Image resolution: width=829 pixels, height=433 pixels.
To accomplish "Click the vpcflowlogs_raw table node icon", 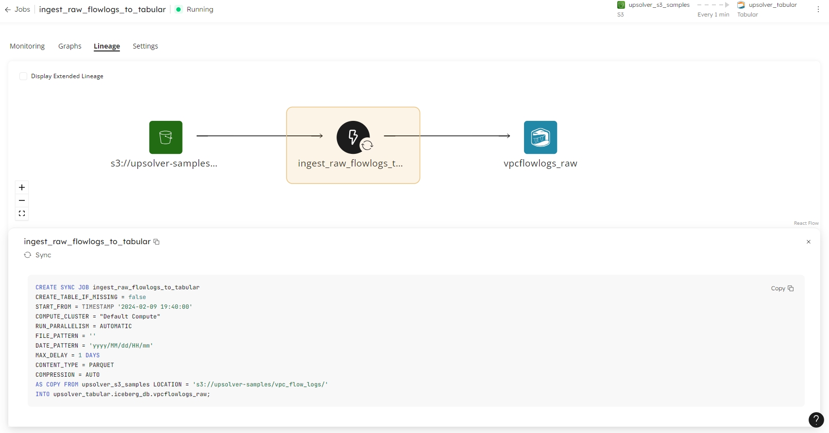I will pos(540,137).
